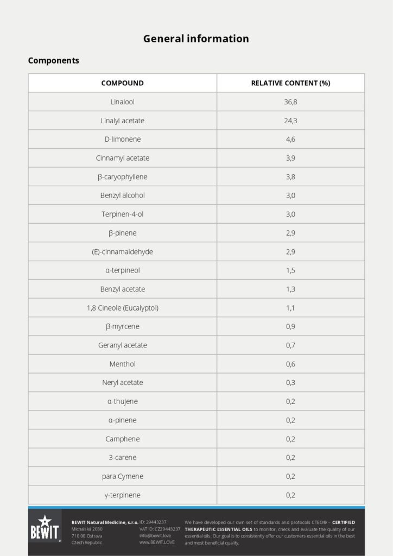This screenshot has height=556, width=393.
Task: Select the Linalool compound cell
Action: point(123,102)
